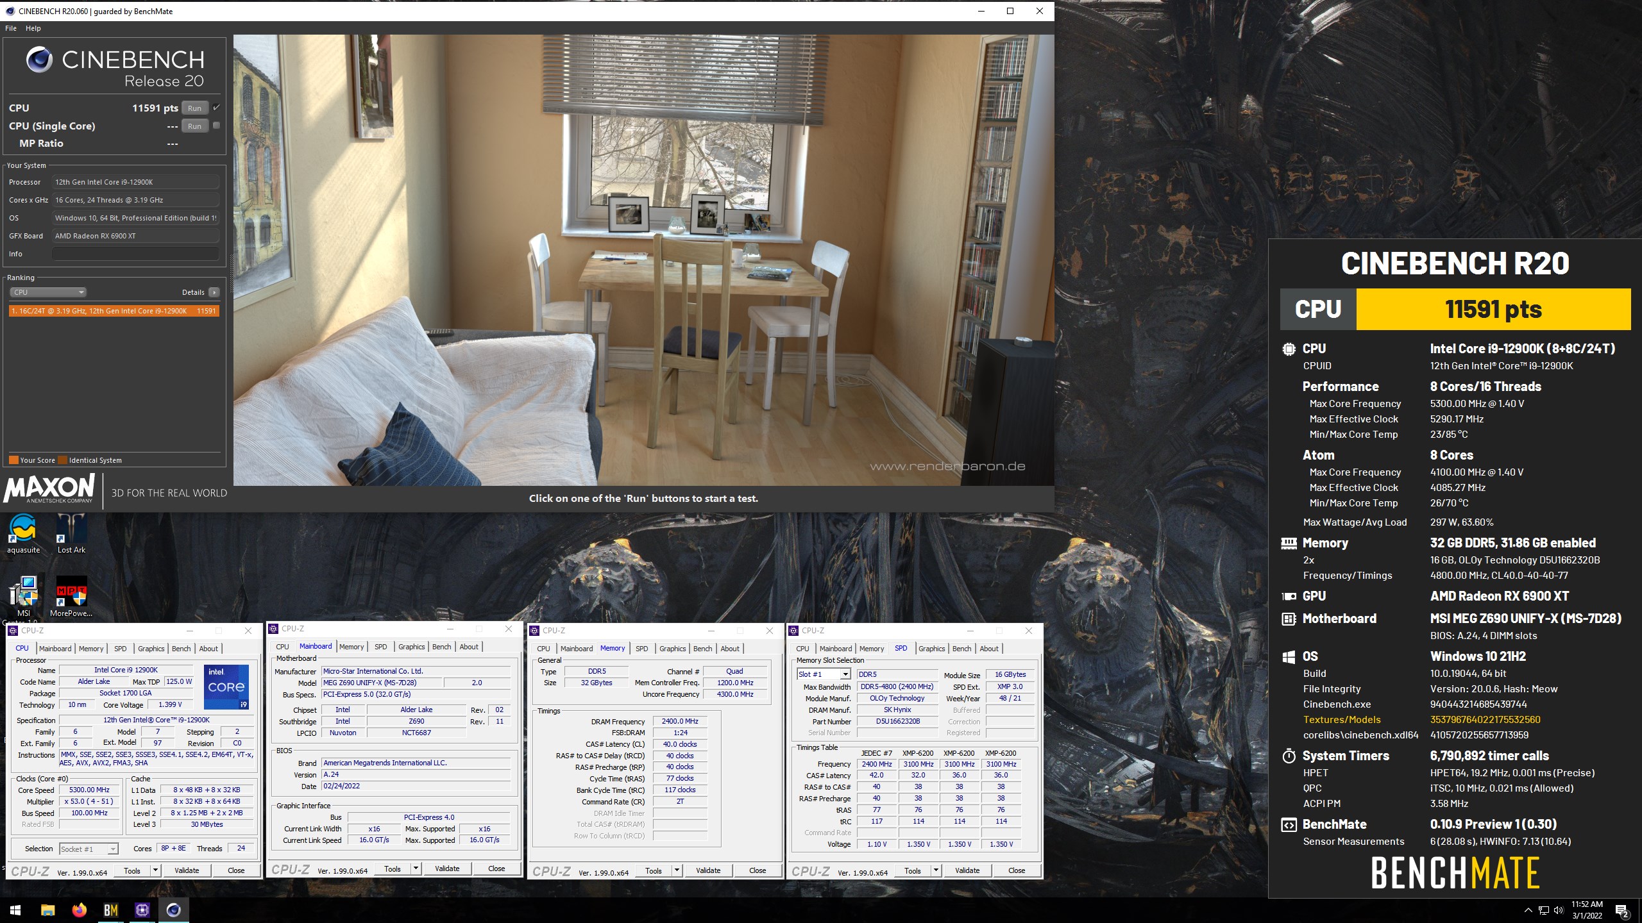Image resolution: width=1642 pixels, height=923 pixels.
Task: Open the aquasuite desktop shortcut
Action: tap(23, 534)
